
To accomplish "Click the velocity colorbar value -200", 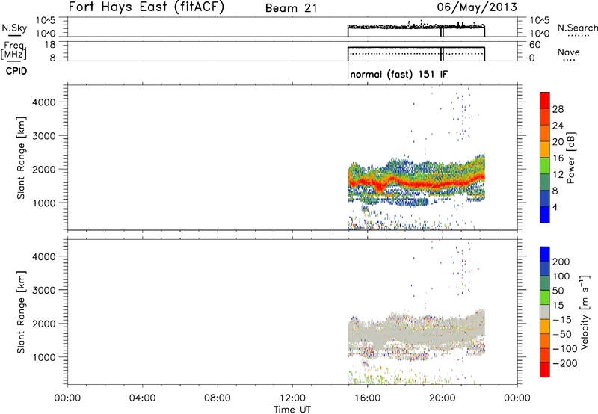I will click(x=564, y=363).
